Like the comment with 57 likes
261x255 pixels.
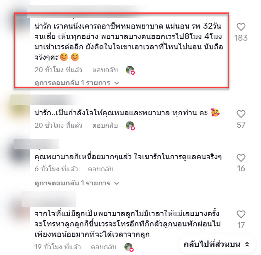241,114
